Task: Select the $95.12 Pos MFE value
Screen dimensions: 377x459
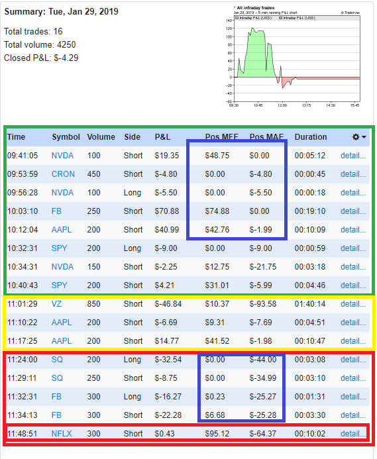Action: 217,434
